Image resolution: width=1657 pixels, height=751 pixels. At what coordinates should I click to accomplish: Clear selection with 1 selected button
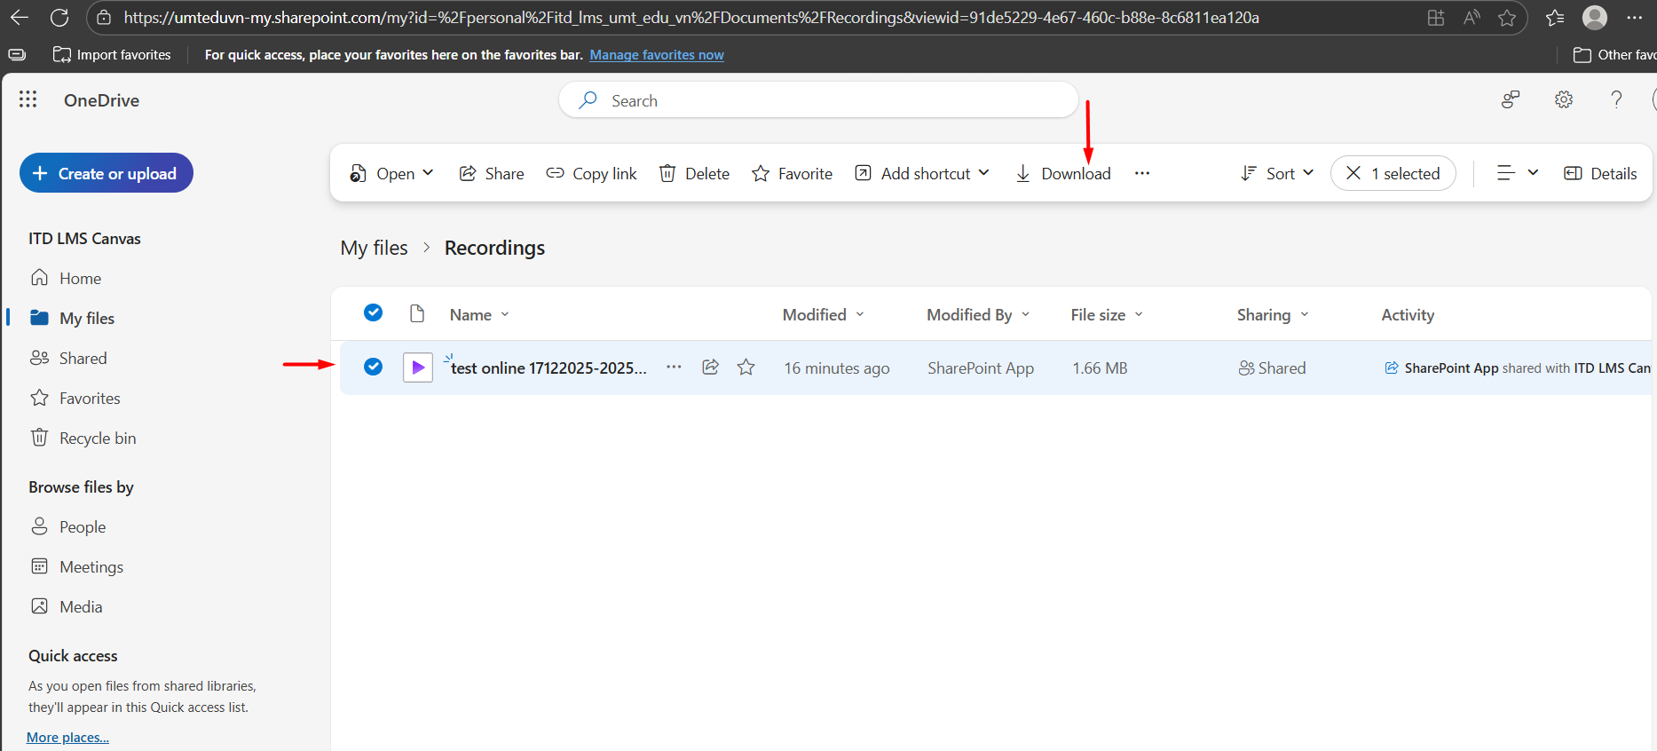tap(1393, 174)
